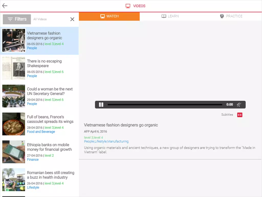The width and height of the screenshot is (262, 197).
Task: Click 'level 5,level 6' on Shakespeare item
Action: click(x=54, y=72)
